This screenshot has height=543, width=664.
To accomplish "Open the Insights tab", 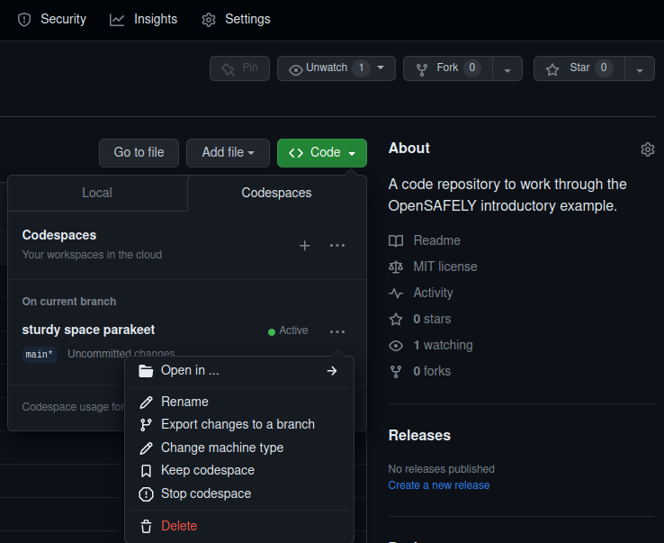I will coord(144,19).
